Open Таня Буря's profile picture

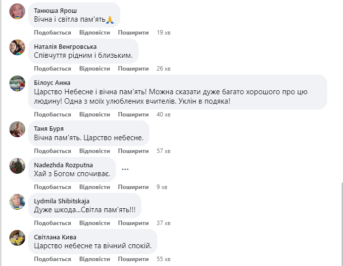tap(17, 129)
